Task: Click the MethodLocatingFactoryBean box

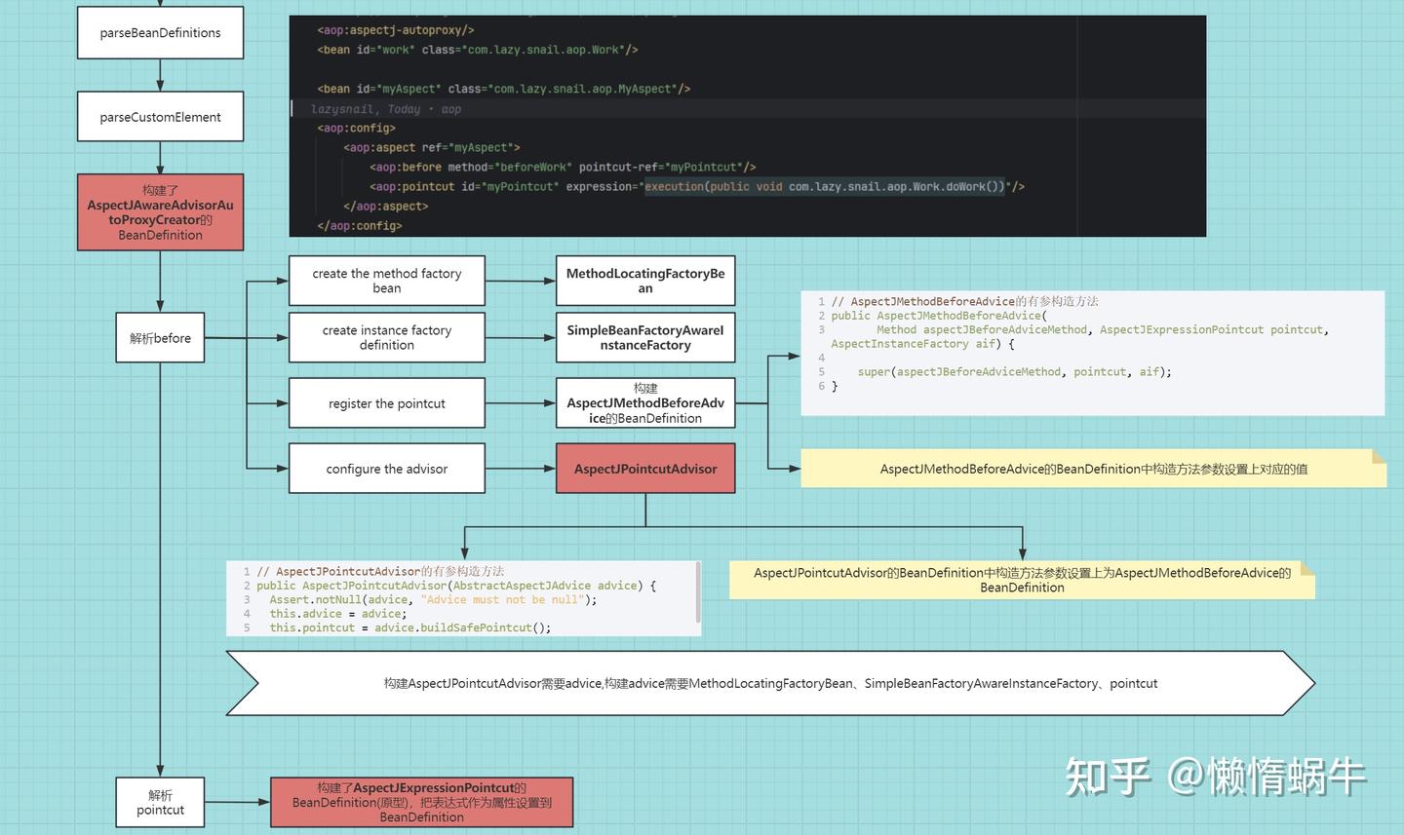Action: click(x=645, y=281)
